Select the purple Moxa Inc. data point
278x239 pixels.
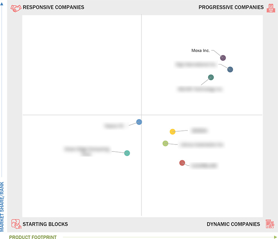[x=223, y=58]
